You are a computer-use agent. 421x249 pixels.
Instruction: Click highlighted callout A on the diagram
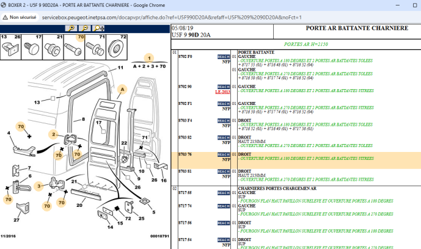click(x=122, y=90)
